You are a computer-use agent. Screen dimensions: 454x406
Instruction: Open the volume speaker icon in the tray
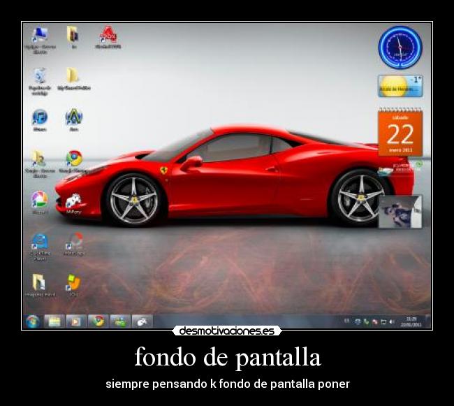[392, 321]
